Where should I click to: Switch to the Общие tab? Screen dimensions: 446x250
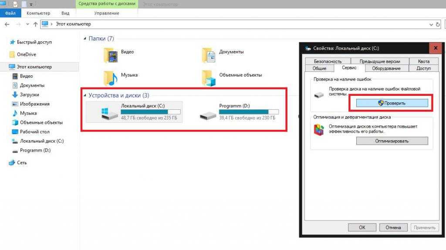[x=319, y=68]
